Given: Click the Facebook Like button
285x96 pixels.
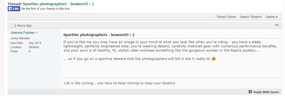Looking at the screenshot, I should tap(14, 9).
